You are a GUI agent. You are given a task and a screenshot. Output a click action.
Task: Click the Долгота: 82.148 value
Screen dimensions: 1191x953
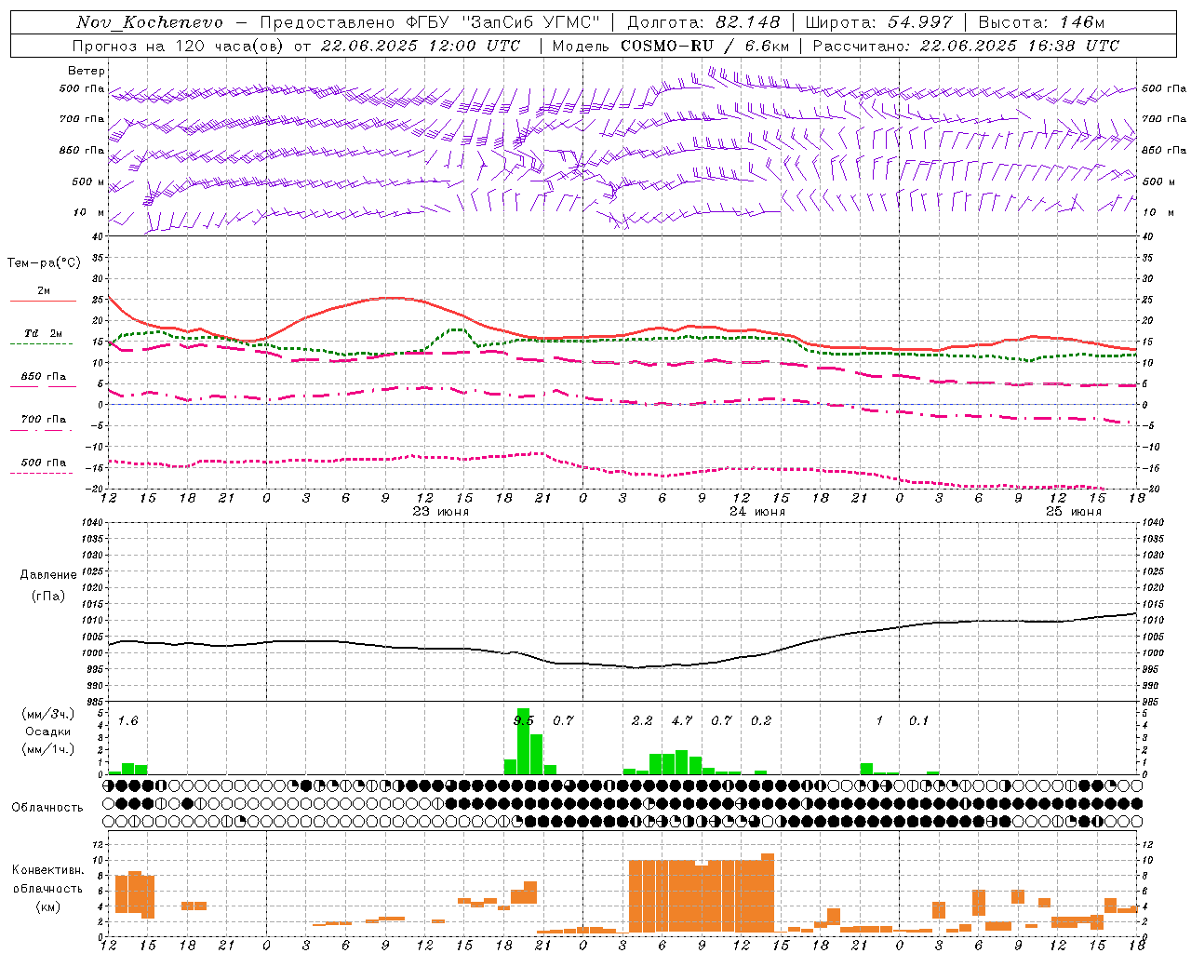point(703,22)
